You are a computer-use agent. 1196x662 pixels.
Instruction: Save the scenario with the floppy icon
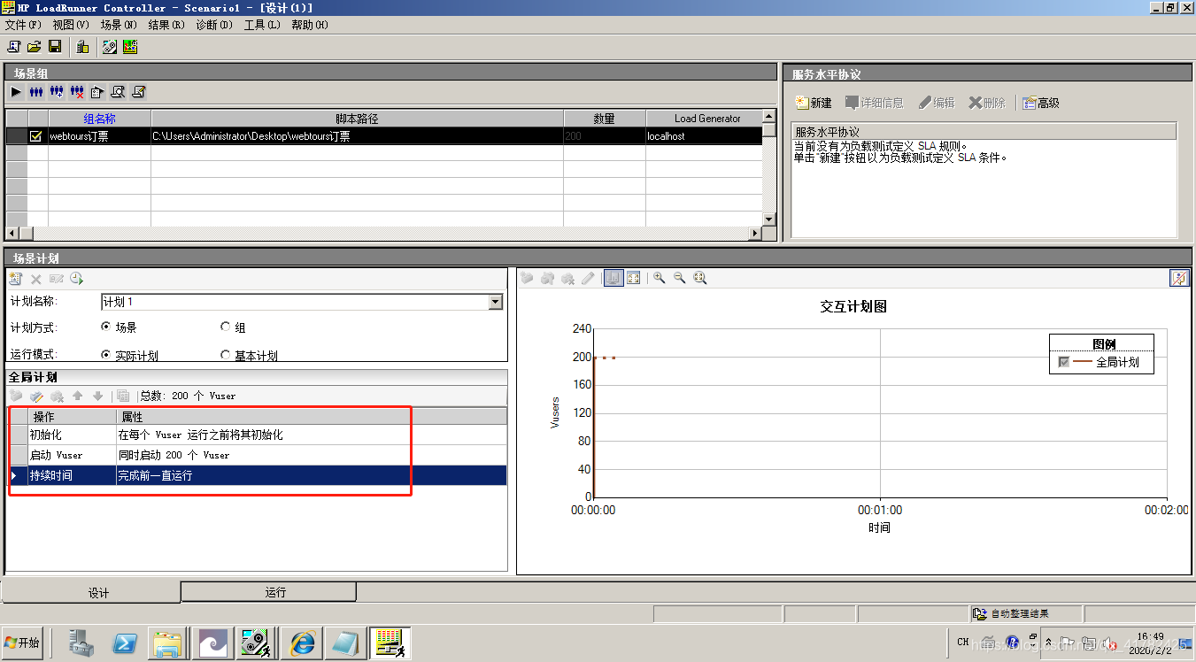coord(55,46)
